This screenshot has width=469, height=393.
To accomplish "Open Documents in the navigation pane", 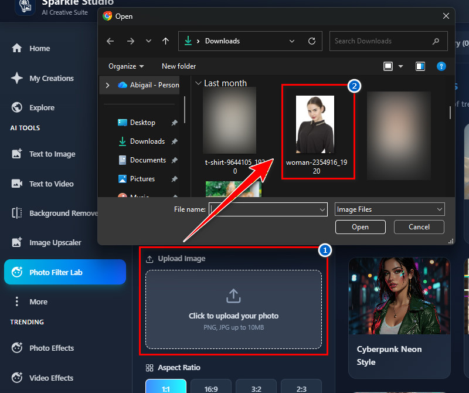I will tap(142, 160).
